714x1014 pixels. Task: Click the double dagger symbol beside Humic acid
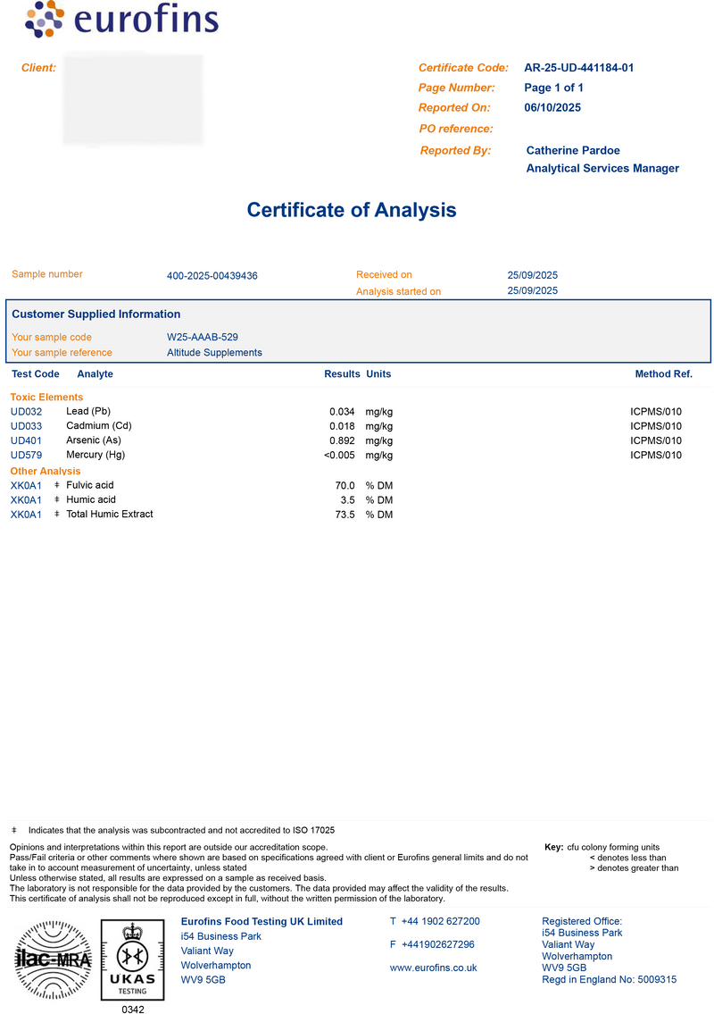coord(57,499)
